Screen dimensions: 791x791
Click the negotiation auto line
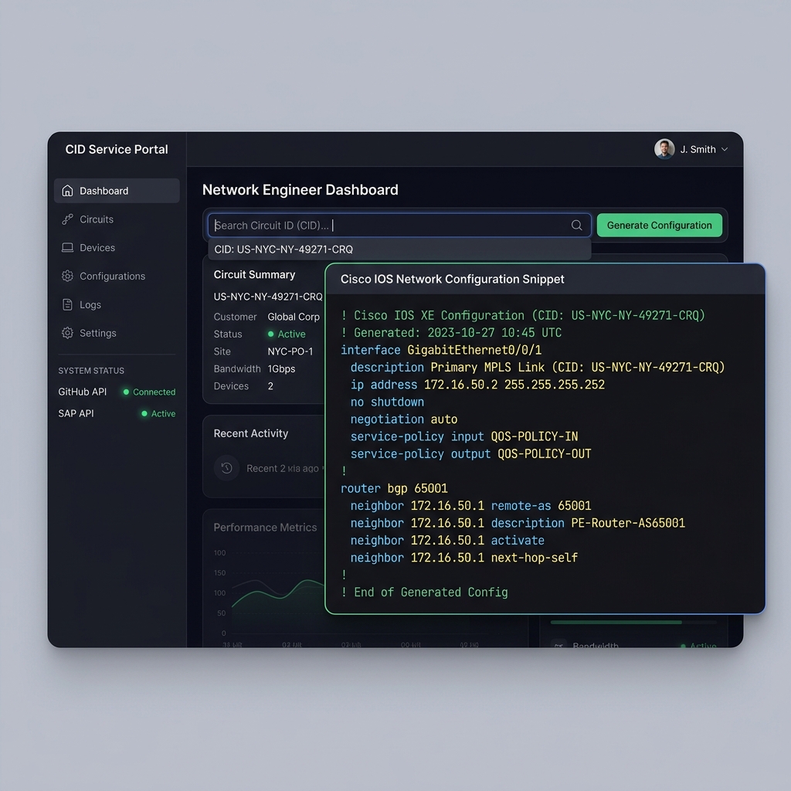click(403, 419)
